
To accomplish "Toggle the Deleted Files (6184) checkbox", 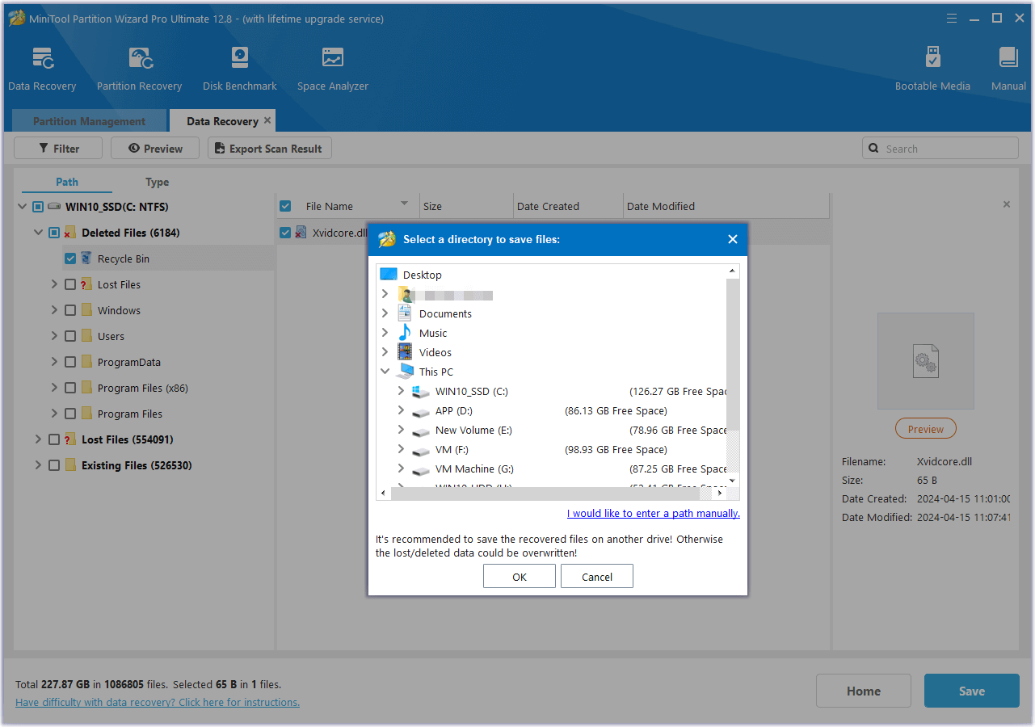I will pos(54,233).
